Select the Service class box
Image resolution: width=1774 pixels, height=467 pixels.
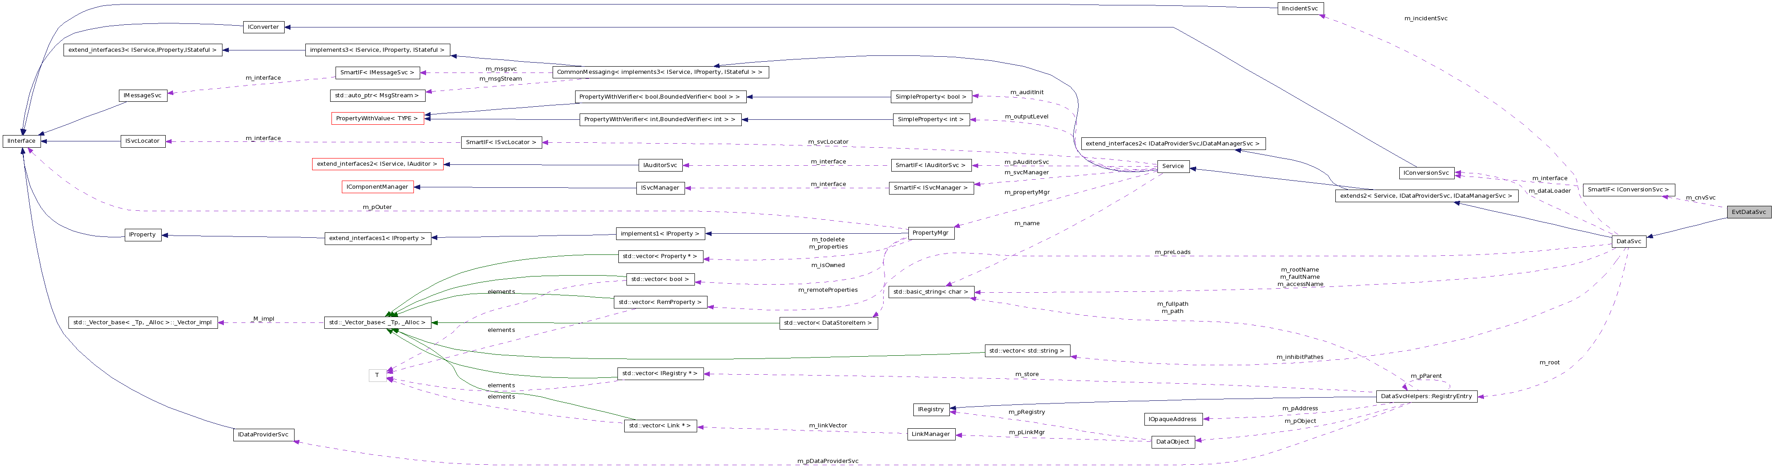[1173, 165]
